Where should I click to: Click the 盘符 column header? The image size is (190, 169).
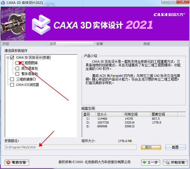[x=89, y=114]
